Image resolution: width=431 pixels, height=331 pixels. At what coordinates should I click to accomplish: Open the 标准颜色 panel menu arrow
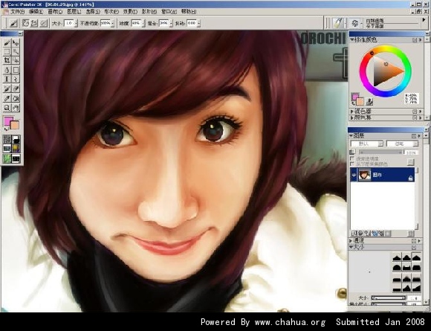421,40
